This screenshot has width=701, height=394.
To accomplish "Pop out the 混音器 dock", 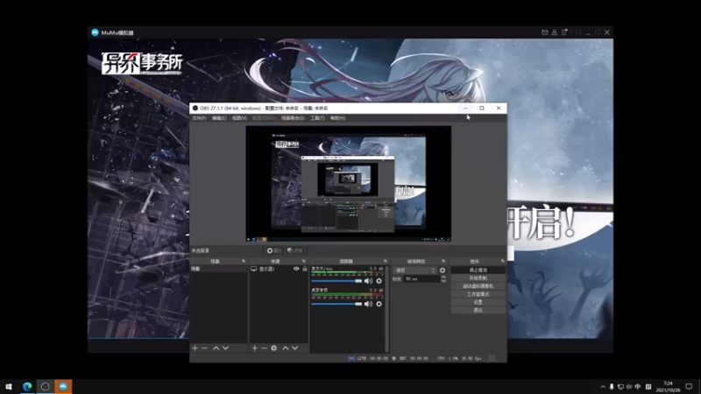I will [386, 261].
